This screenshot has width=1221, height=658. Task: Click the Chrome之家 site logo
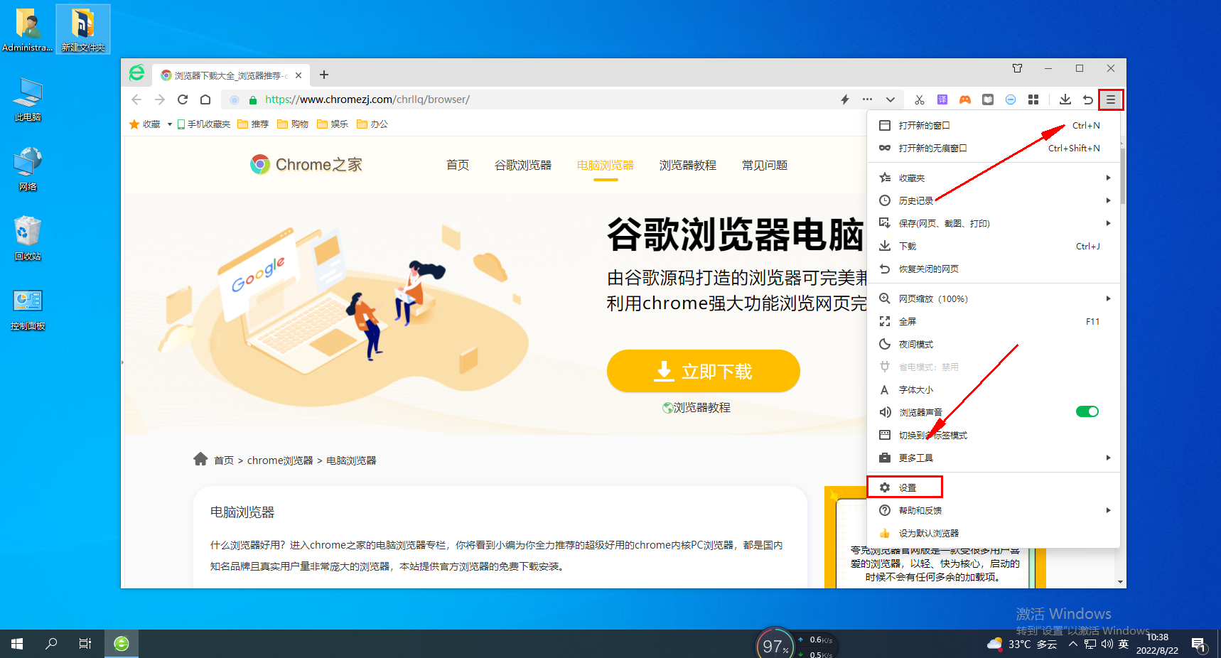coord(306,165)
